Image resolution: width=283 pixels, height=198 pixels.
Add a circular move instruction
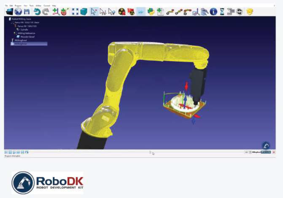[x=187, y=12]
